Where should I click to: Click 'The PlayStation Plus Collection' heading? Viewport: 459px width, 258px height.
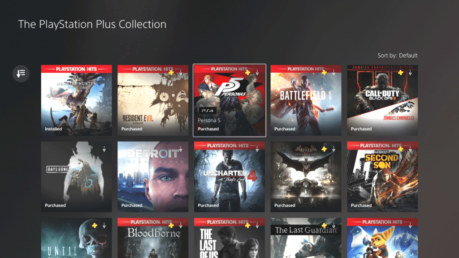point(92,24)
